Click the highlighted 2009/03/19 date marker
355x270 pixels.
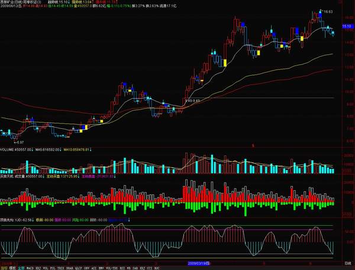(199, 264)
